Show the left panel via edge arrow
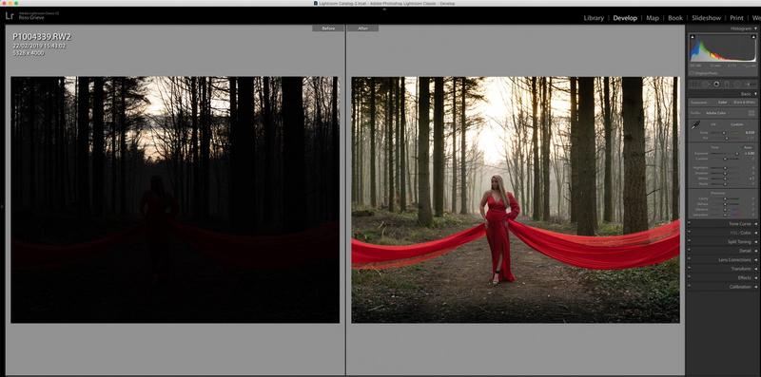This screenshot has width=761, height=377. (2, 206)
